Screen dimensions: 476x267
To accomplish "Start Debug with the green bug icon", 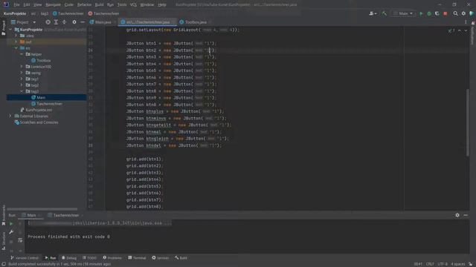I will click(x=429, y=13).
